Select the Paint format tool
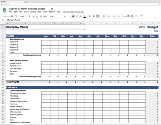161x125 pixels. tap(16, 16)
